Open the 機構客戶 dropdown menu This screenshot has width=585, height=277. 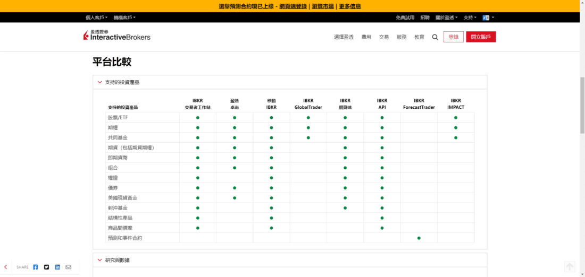coord(124,18)
